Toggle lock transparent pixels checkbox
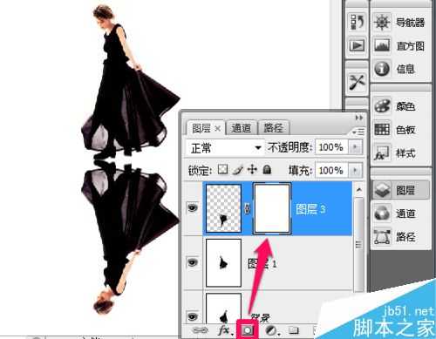 [222, 169]
